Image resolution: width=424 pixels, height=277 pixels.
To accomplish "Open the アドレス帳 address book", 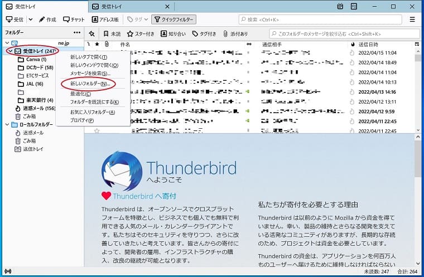I will (105, 20).
